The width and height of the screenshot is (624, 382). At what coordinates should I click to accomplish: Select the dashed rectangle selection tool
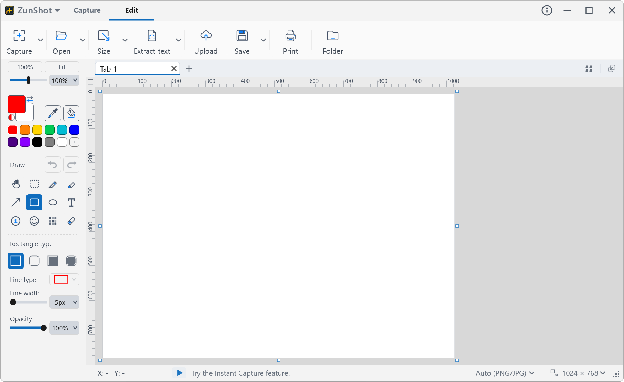coord(34,184)
